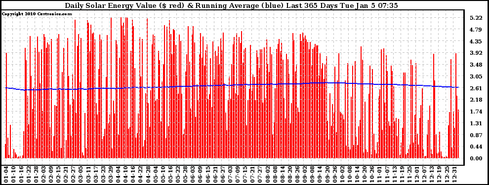Select the 3.92 y-axis label
Viewport: 489px width, 185px height.
476,53
